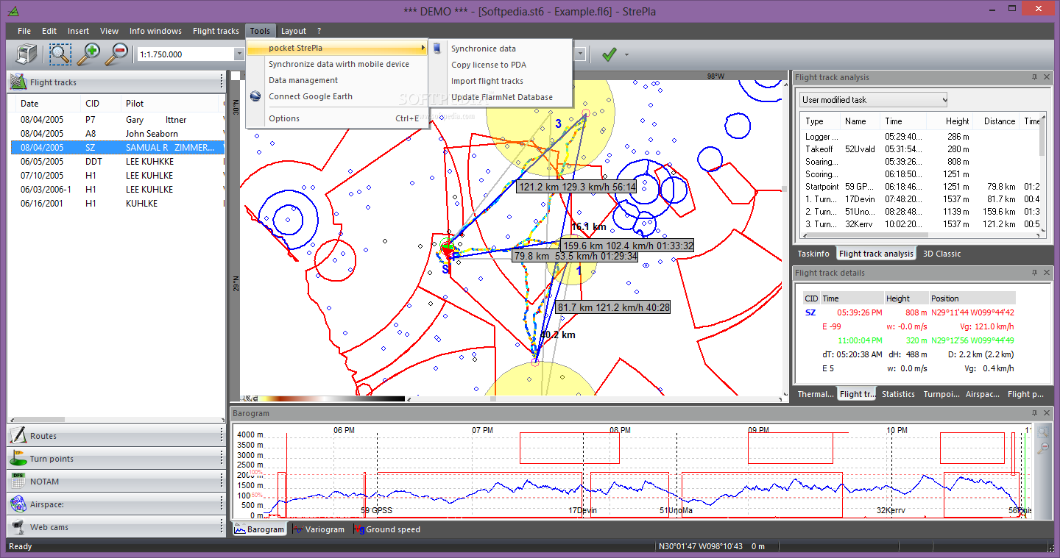Choose Synchronize data wirth mobile device

338,64
